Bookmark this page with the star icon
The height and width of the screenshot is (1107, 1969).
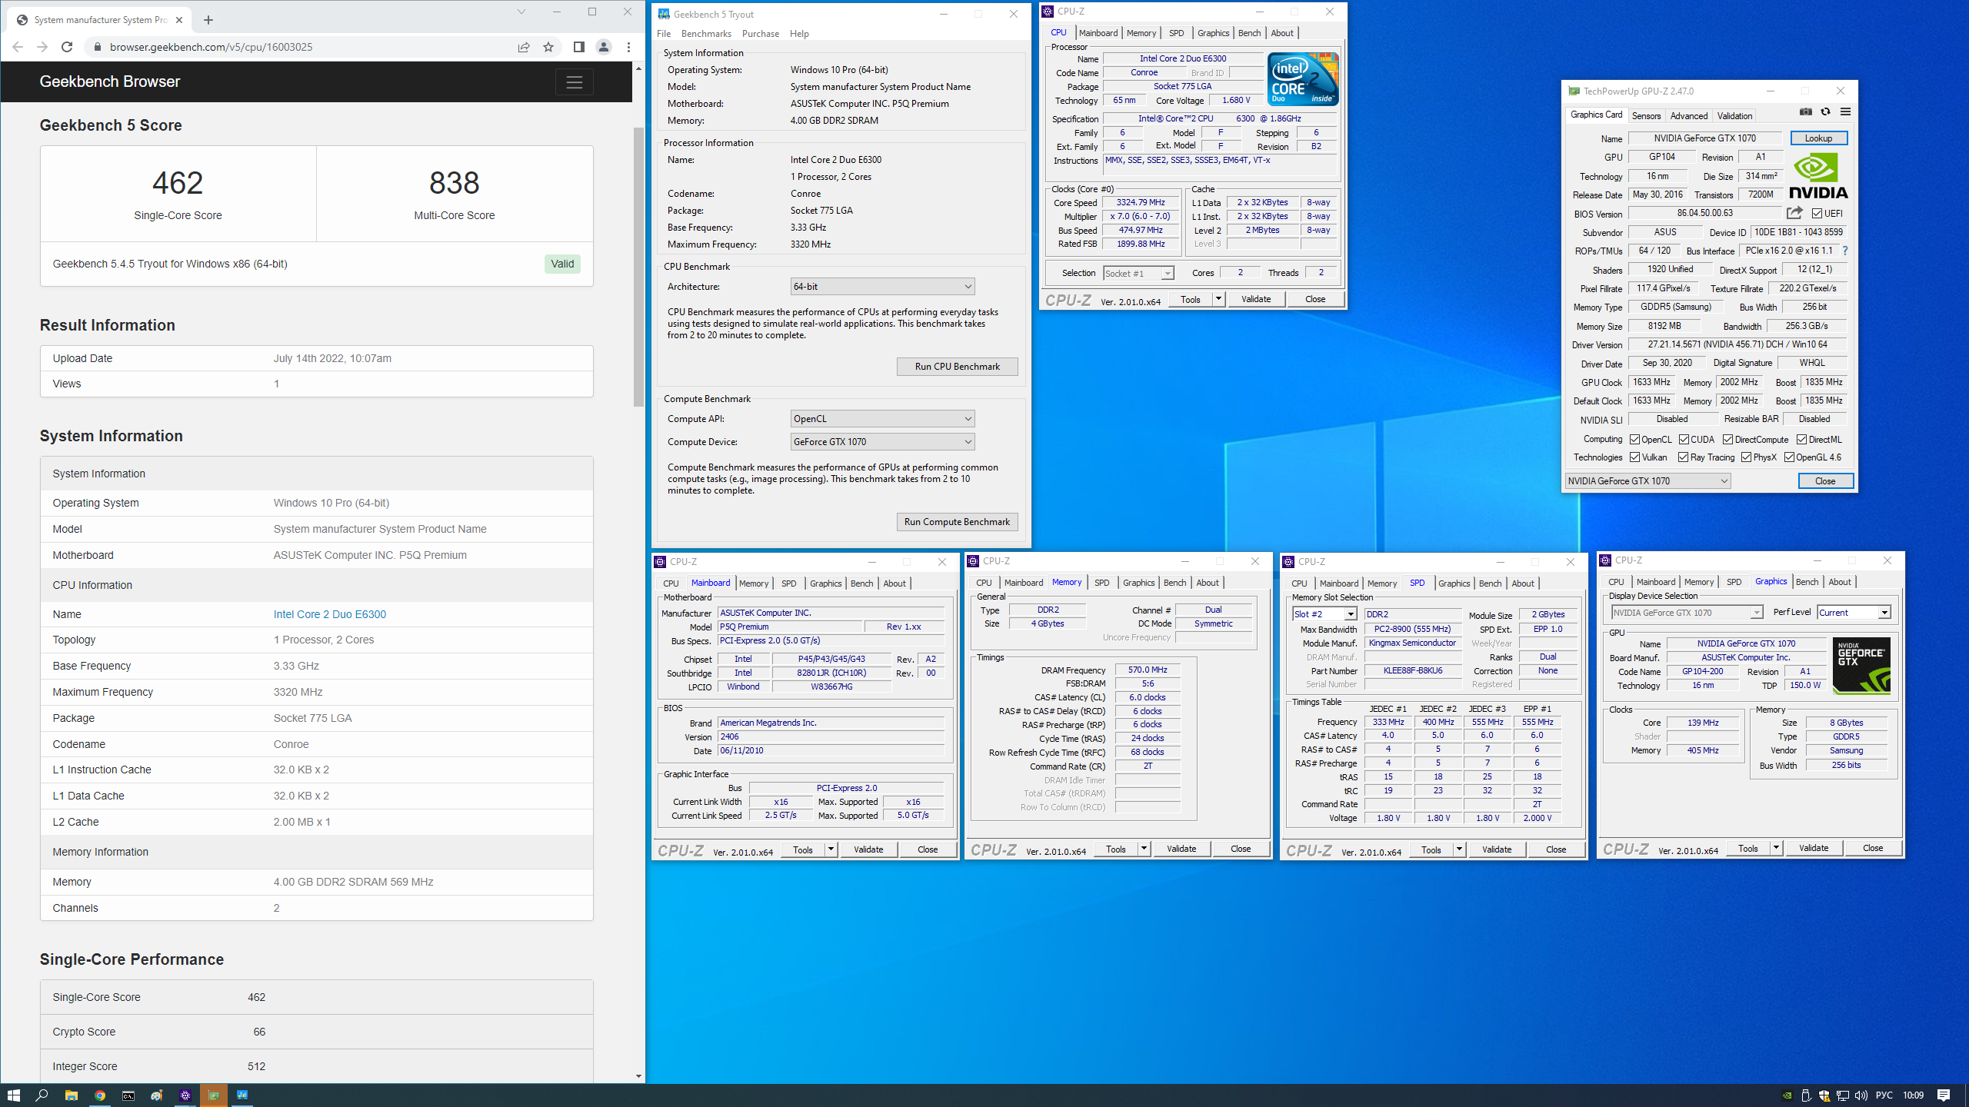[548, 47]
